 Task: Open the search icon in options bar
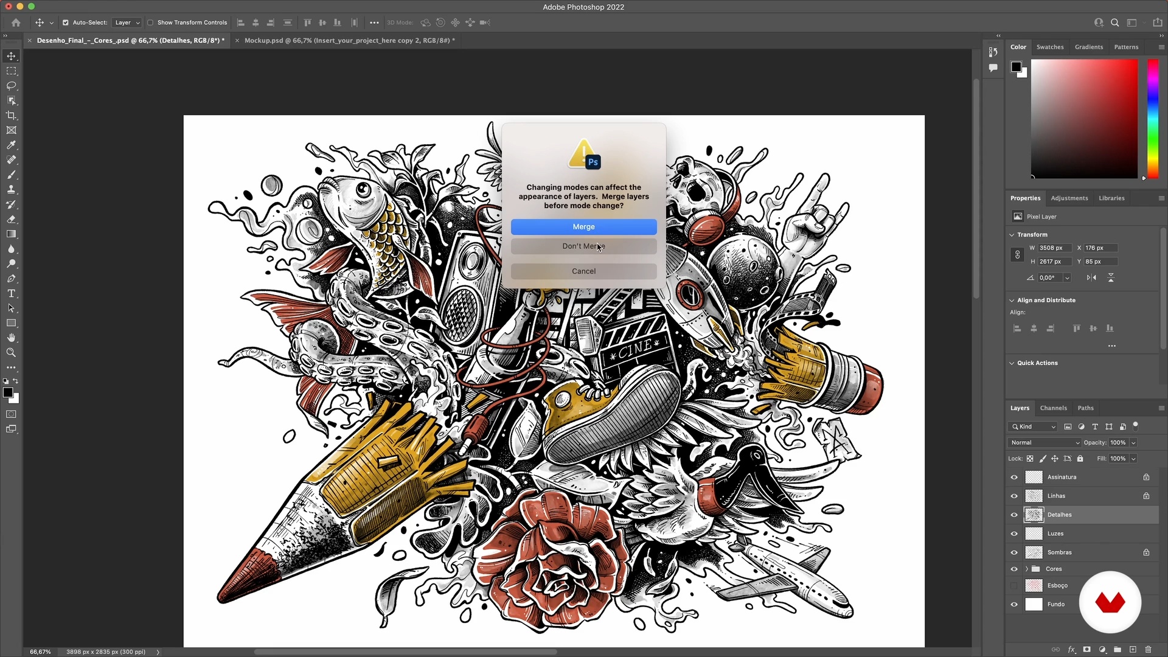1114,23
